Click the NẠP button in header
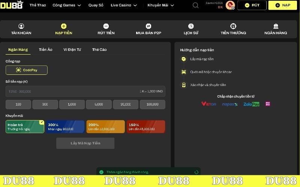Screen dimensions: 300x187 click(x=283, y=5)
